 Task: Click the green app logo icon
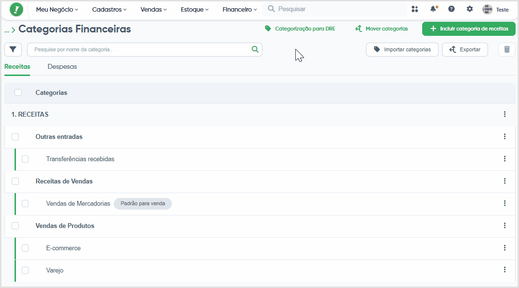[x=16, y=9]
